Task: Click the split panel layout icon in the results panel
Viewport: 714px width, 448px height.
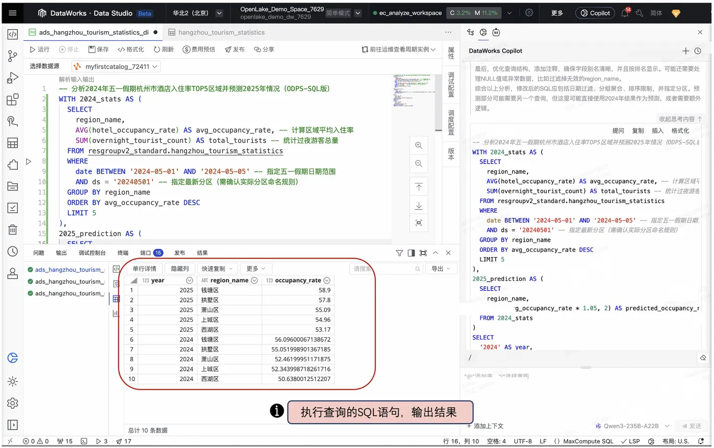Action: pyautogui.click(x=412, y=253)
